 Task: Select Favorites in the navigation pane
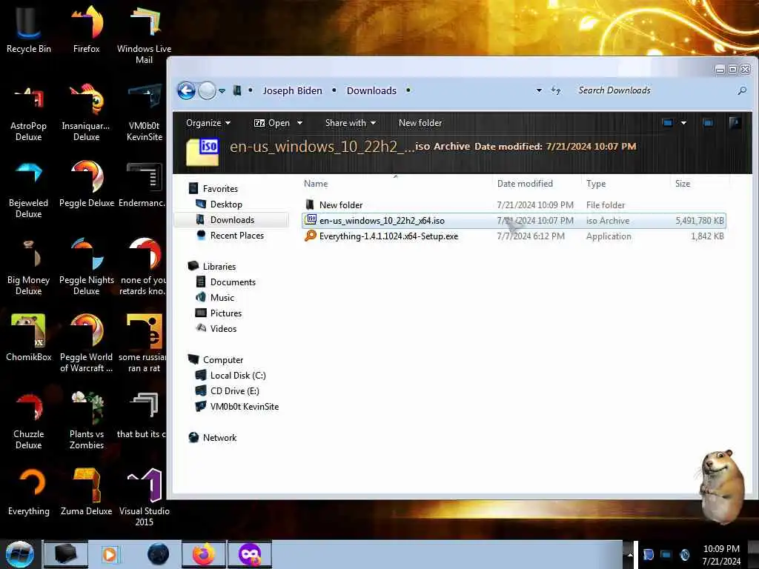pos(219,189)
